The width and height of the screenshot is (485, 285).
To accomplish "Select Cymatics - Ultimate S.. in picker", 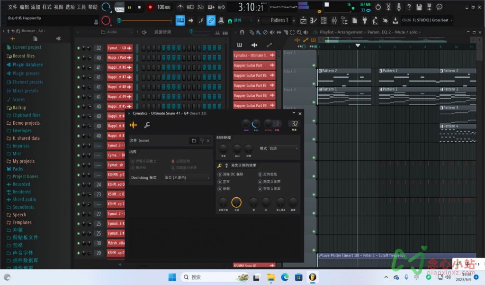I will click(254, 55).
